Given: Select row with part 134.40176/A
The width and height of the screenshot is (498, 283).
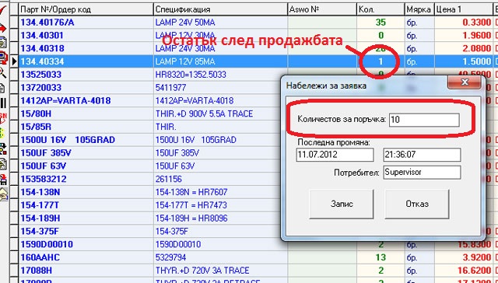Looking at the screenshot, I should pyautogui.click(x=47, y=23).
